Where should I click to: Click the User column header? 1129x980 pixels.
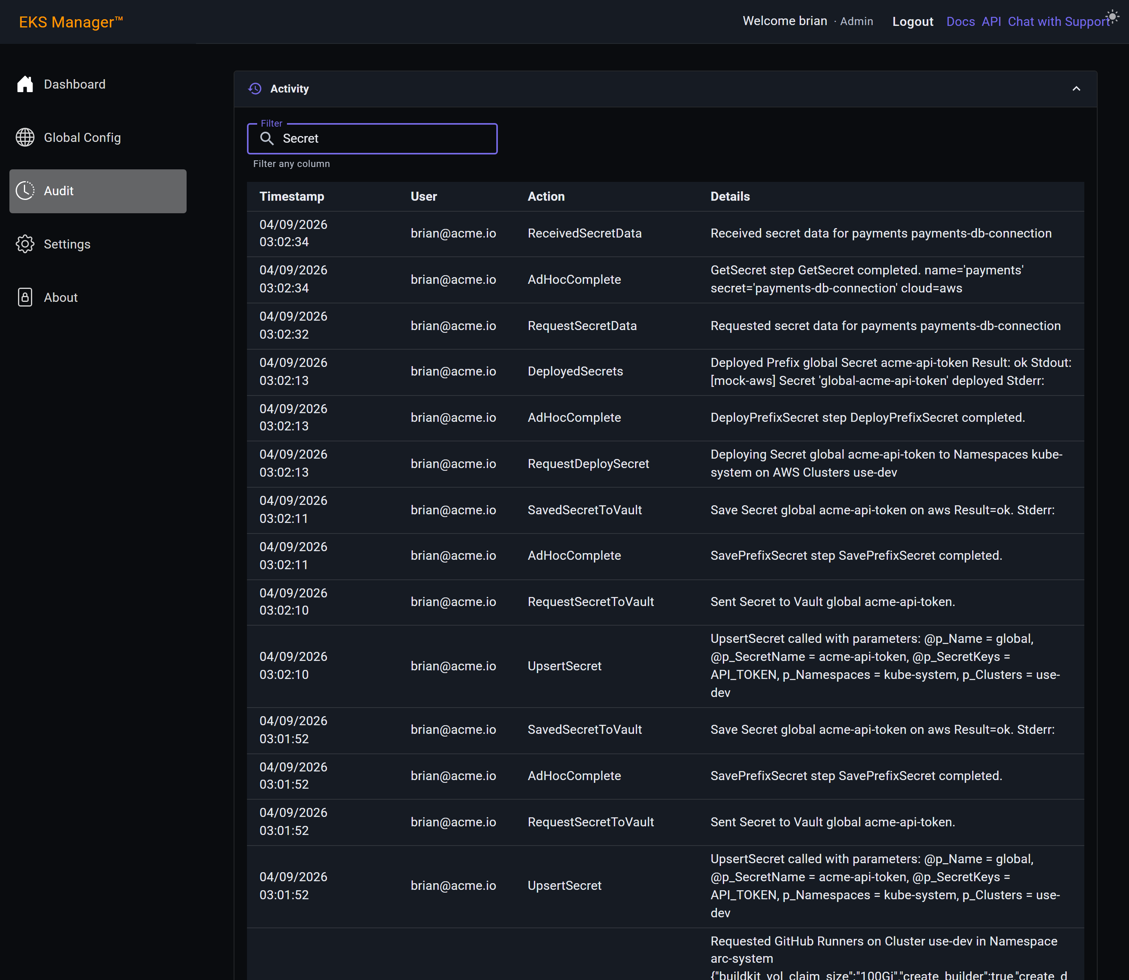[x=423, y=196]
